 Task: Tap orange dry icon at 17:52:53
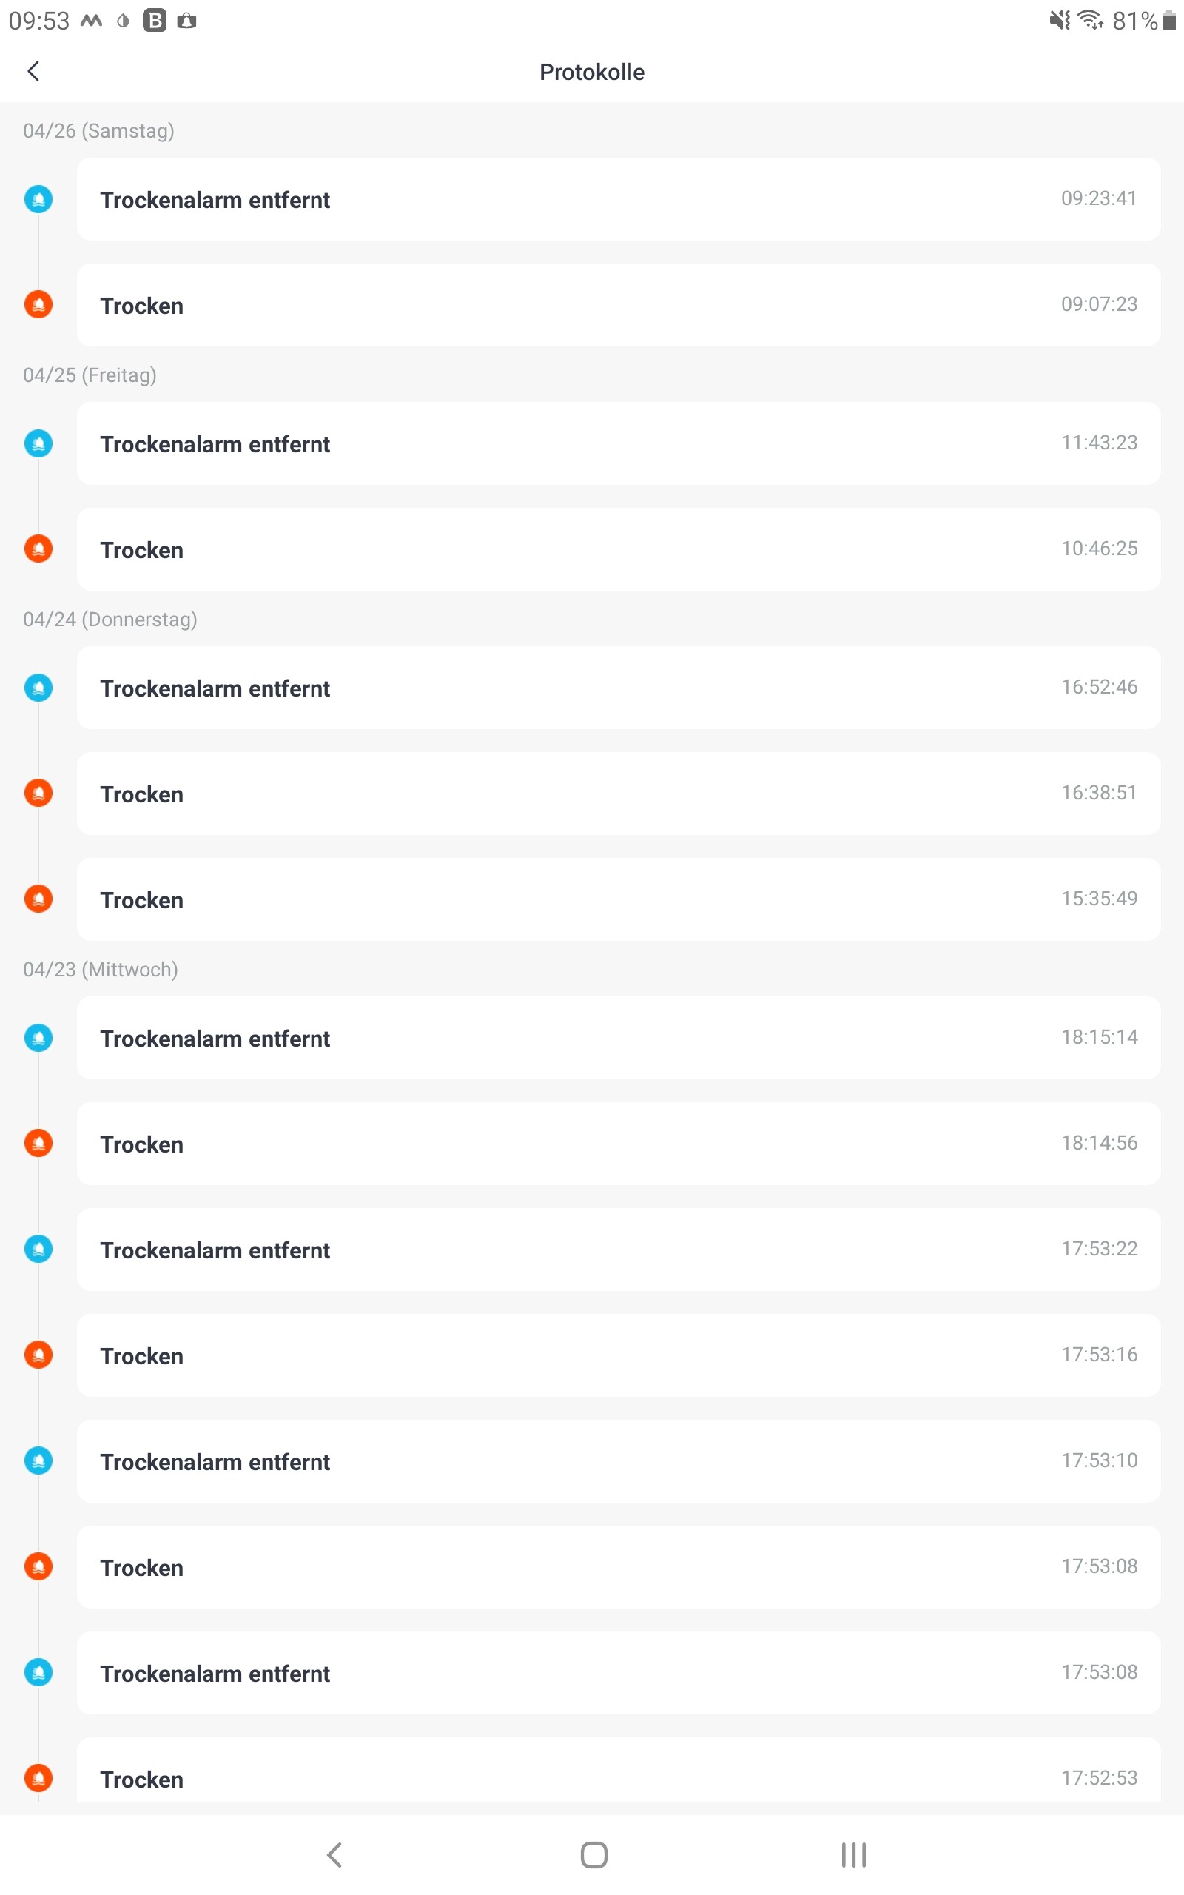point(38,1778)
